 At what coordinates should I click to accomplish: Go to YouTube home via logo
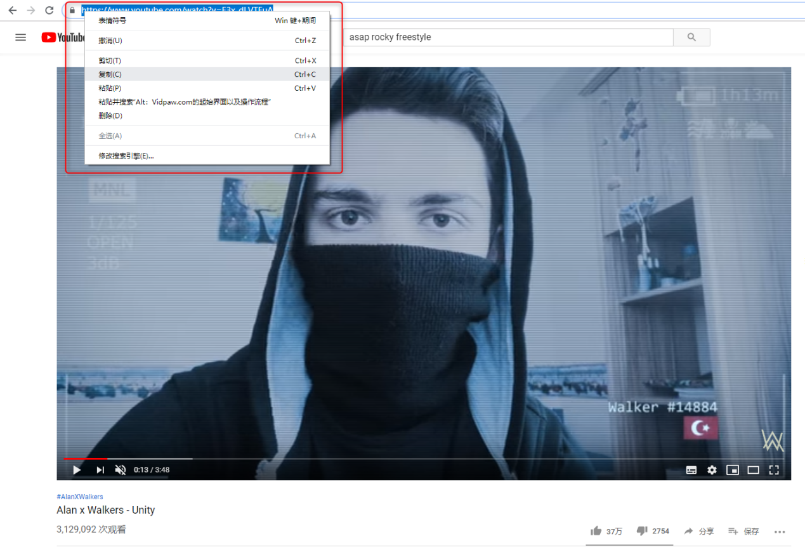tap(63, 37)
